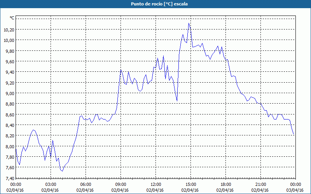Click the 7,60 y-axis value
Screen dimensions: 311x194
click(10, 168)
